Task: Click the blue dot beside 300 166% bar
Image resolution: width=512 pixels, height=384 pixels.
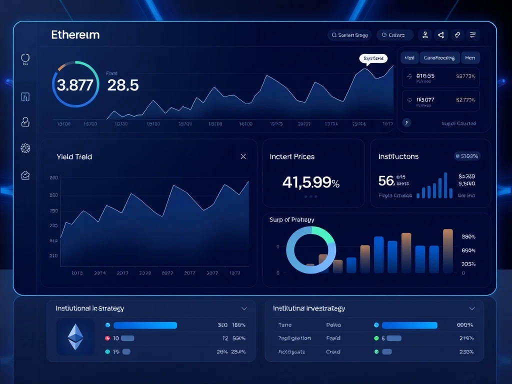Action: [x=108, y=325]
